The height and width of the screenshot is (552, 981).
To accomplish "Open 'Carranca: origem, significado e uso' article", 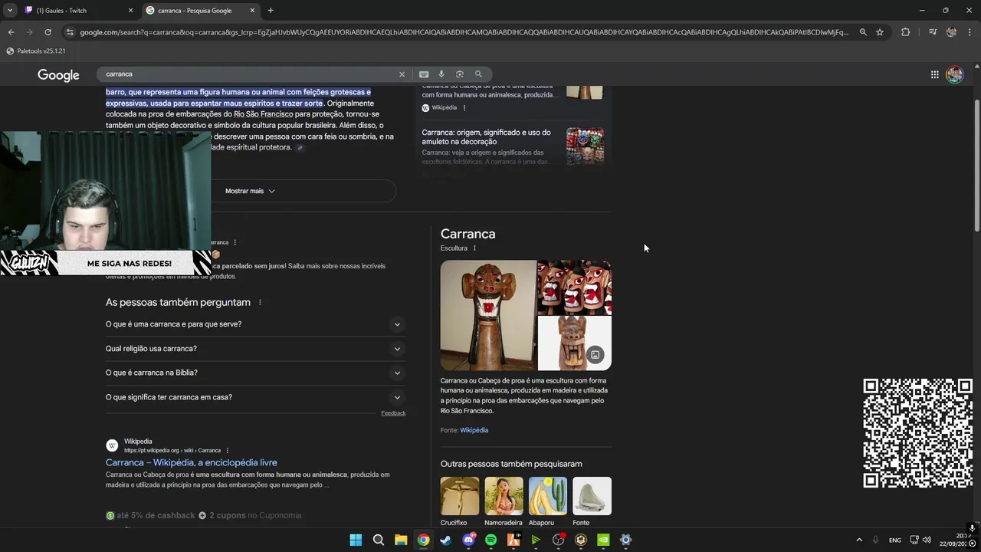I will (x=486, y=137).
